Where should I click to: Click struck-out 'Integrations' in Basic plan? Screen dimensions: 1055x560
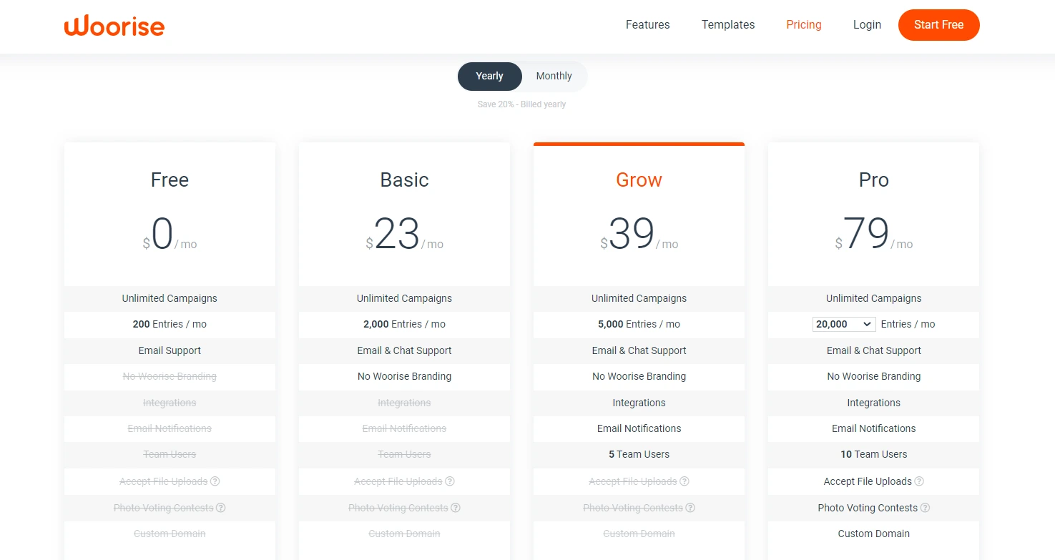tap(405, 403)
